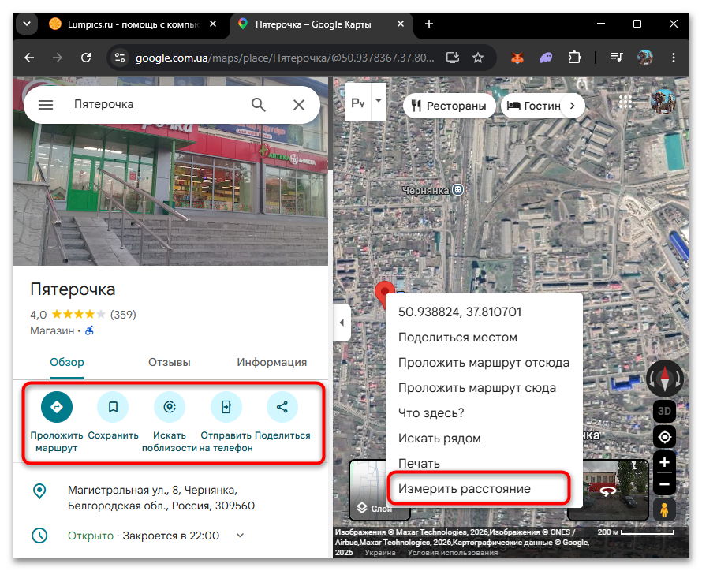
Task: Click the install app icon in address bar
Action: pos(453,58)
